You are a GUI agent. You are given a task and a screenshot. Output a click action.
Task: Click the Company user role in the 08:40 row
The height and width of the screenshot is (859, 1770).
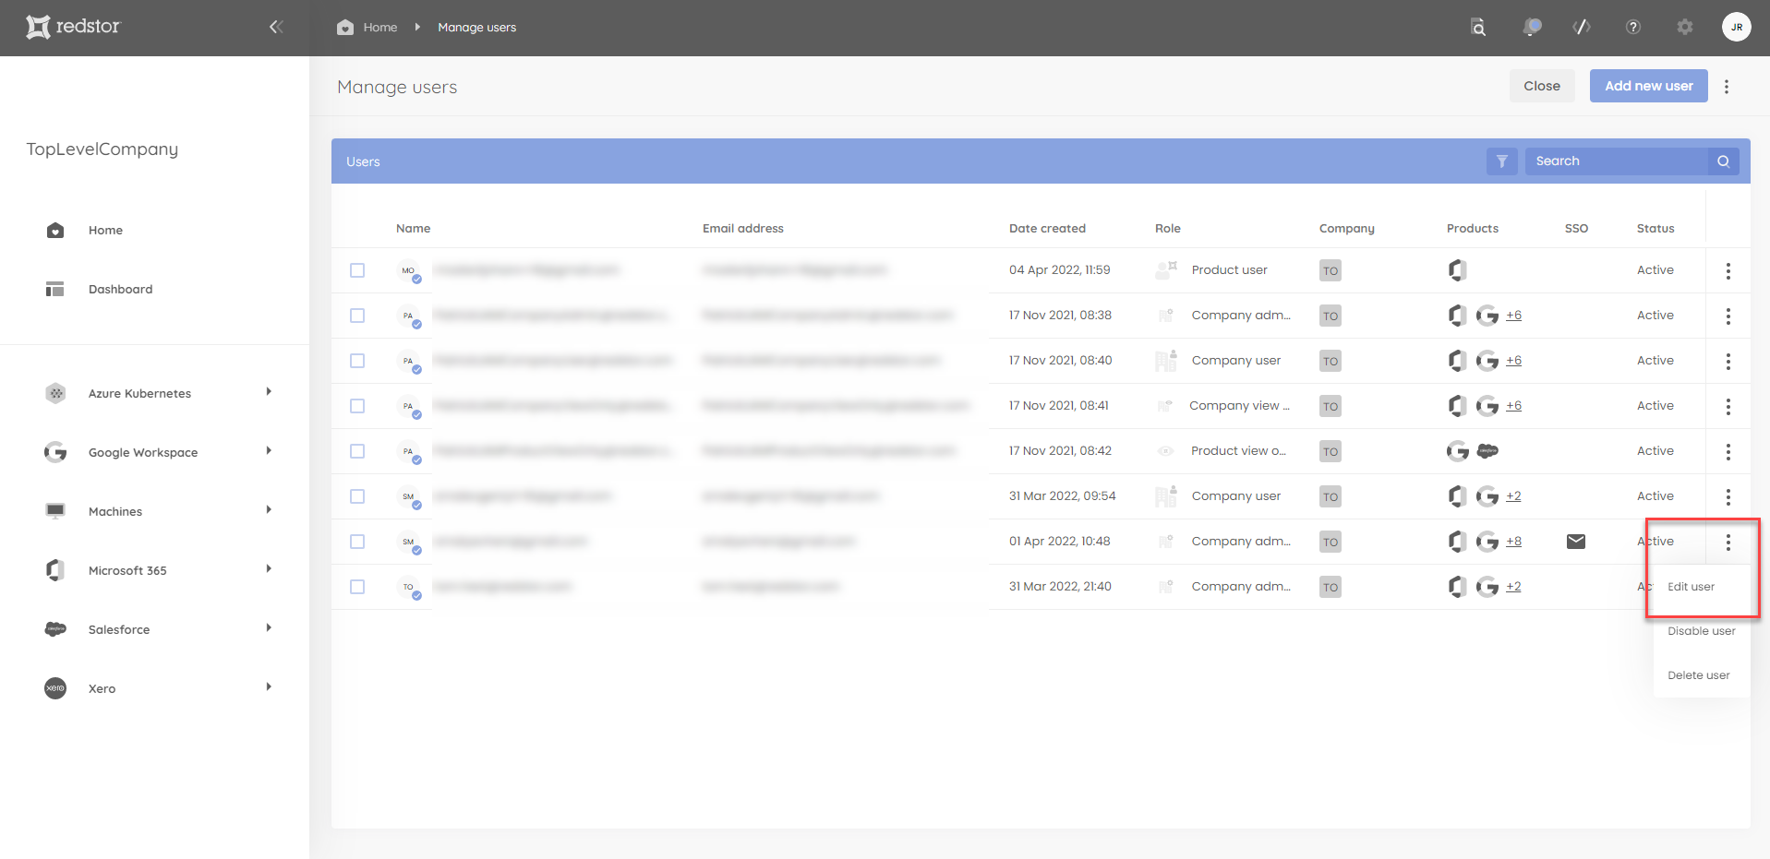1235,361
